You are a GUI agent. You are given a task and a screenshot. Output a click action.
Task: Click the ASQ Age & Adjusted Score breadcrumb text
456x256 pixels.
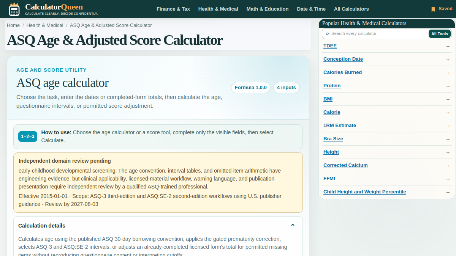111,25
